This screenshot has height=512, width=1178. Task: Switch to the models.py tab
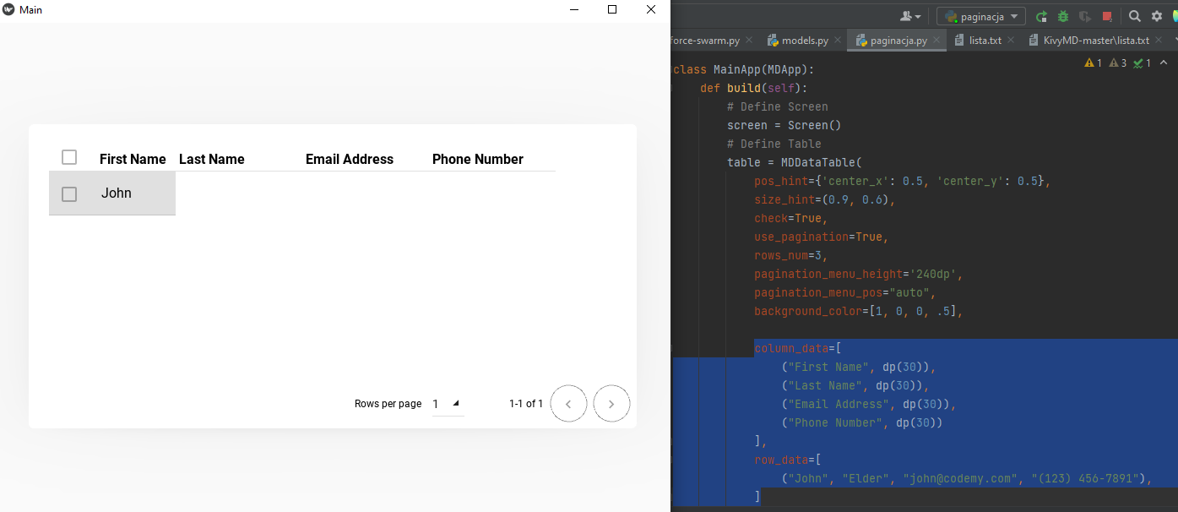tap(801, 40)
